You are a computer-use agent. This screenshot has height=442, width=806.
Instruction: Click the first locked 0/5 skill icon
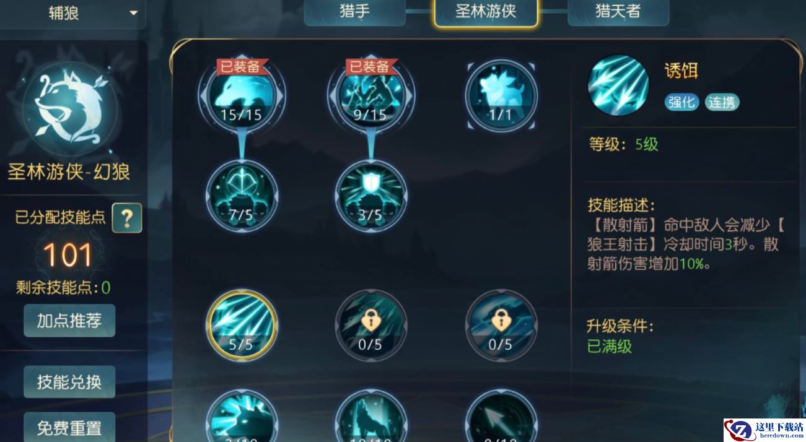(371, 325)
